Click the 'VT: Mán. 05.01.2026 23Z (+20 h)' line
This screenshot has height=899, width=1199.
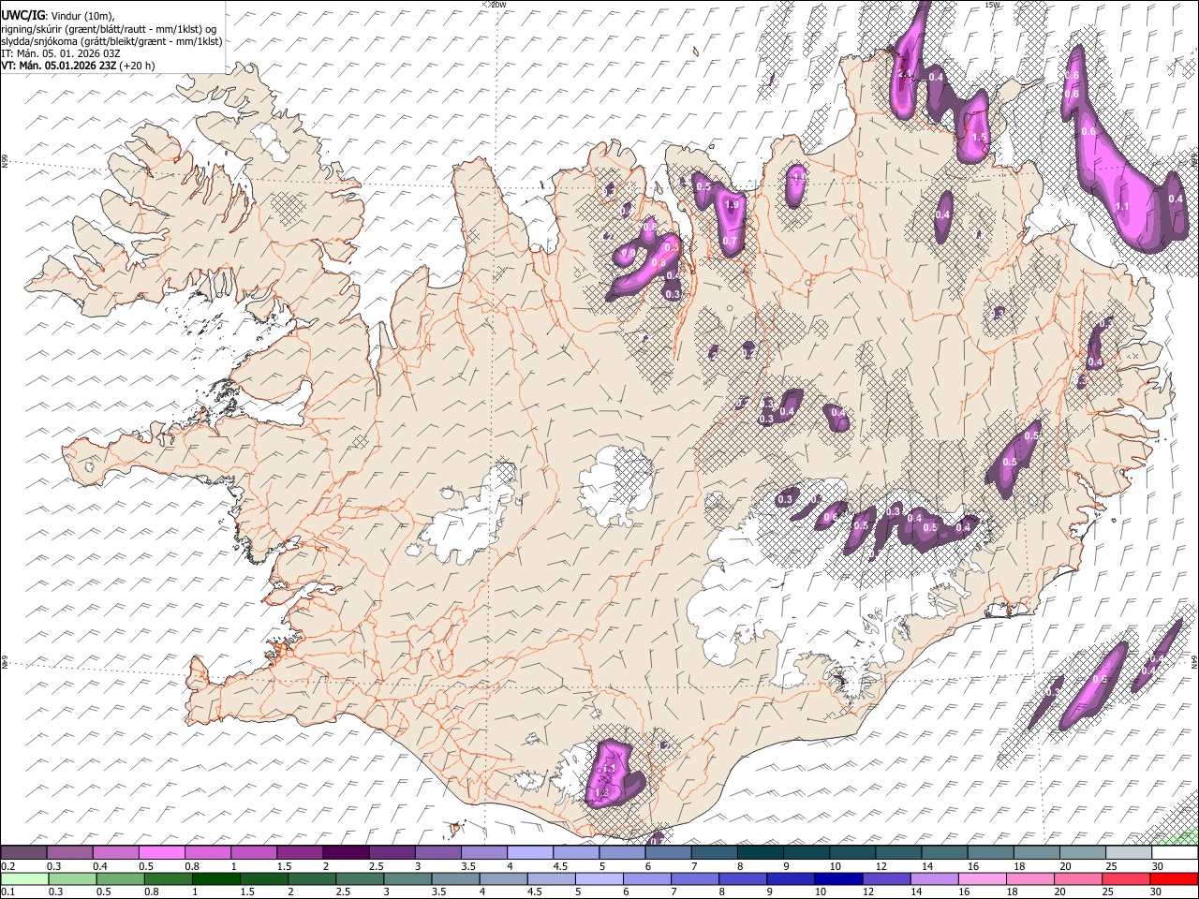click(x=79, y=66)
